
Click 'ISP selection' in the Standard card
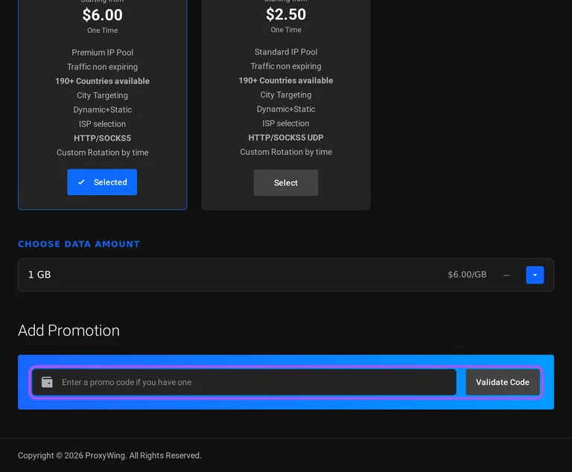click(286, 124)
